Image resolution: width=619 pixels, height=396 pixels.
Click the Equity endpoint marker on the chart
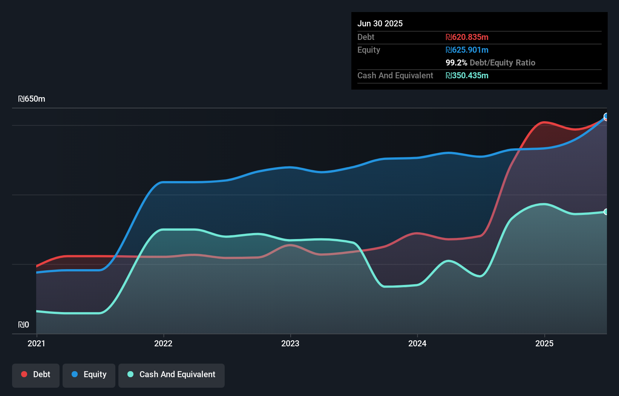pos(606,117)
